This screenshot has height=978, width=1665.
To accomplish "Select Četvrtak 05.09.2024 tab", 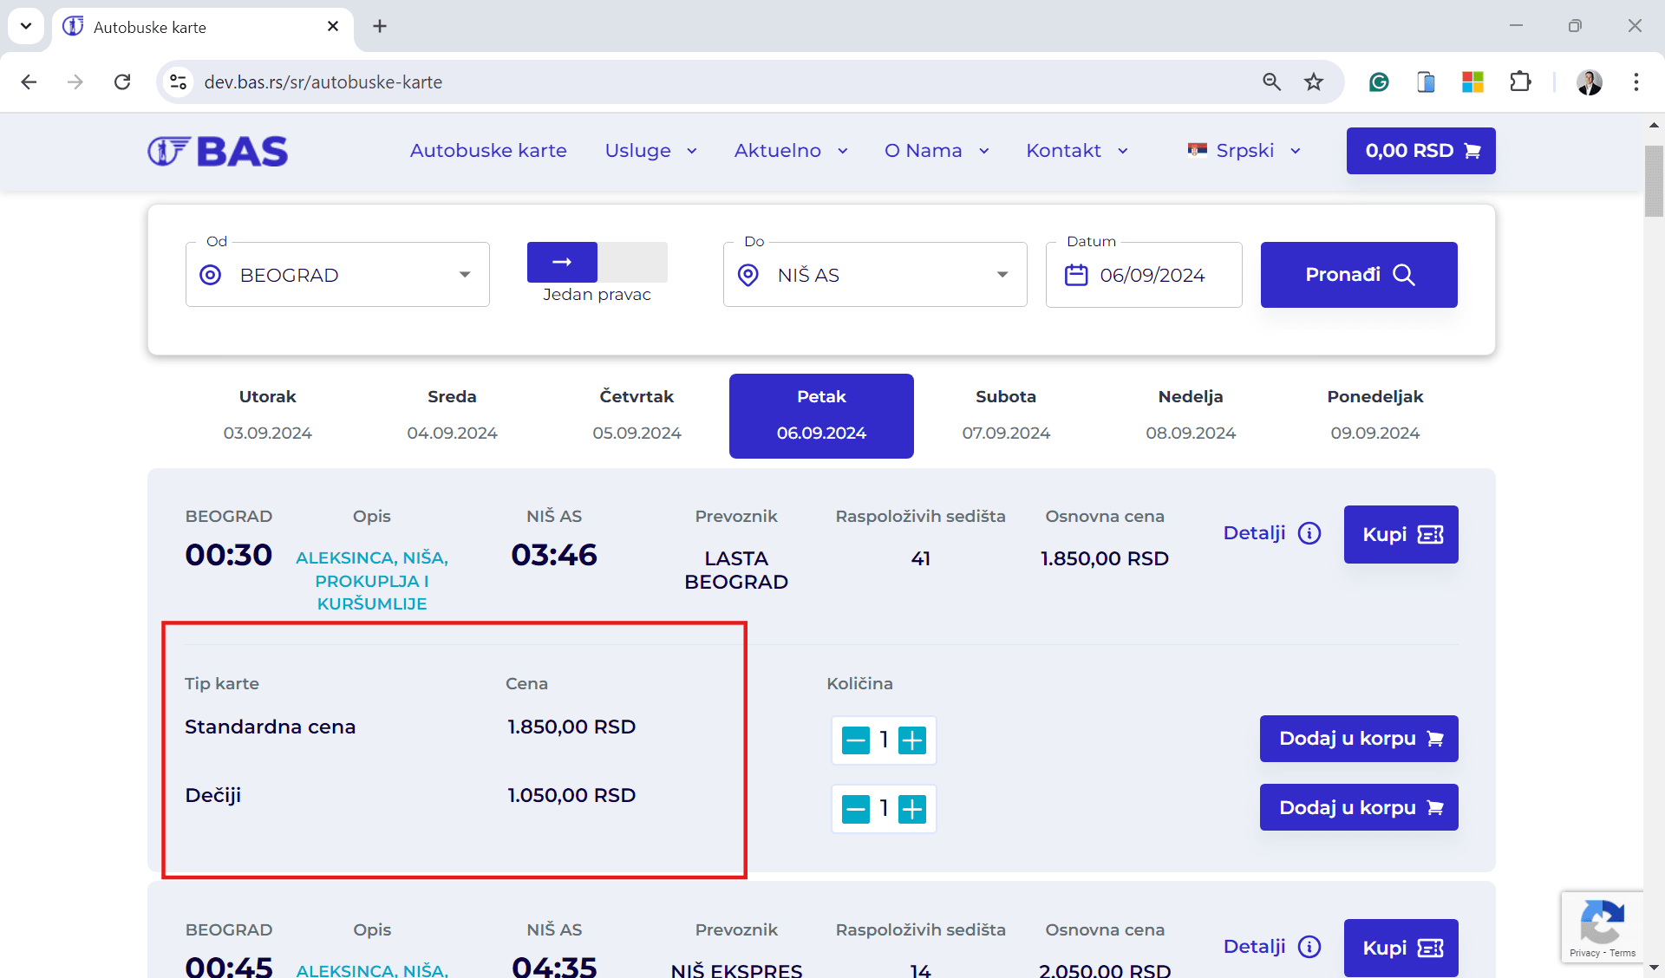I will coord(637,415).
